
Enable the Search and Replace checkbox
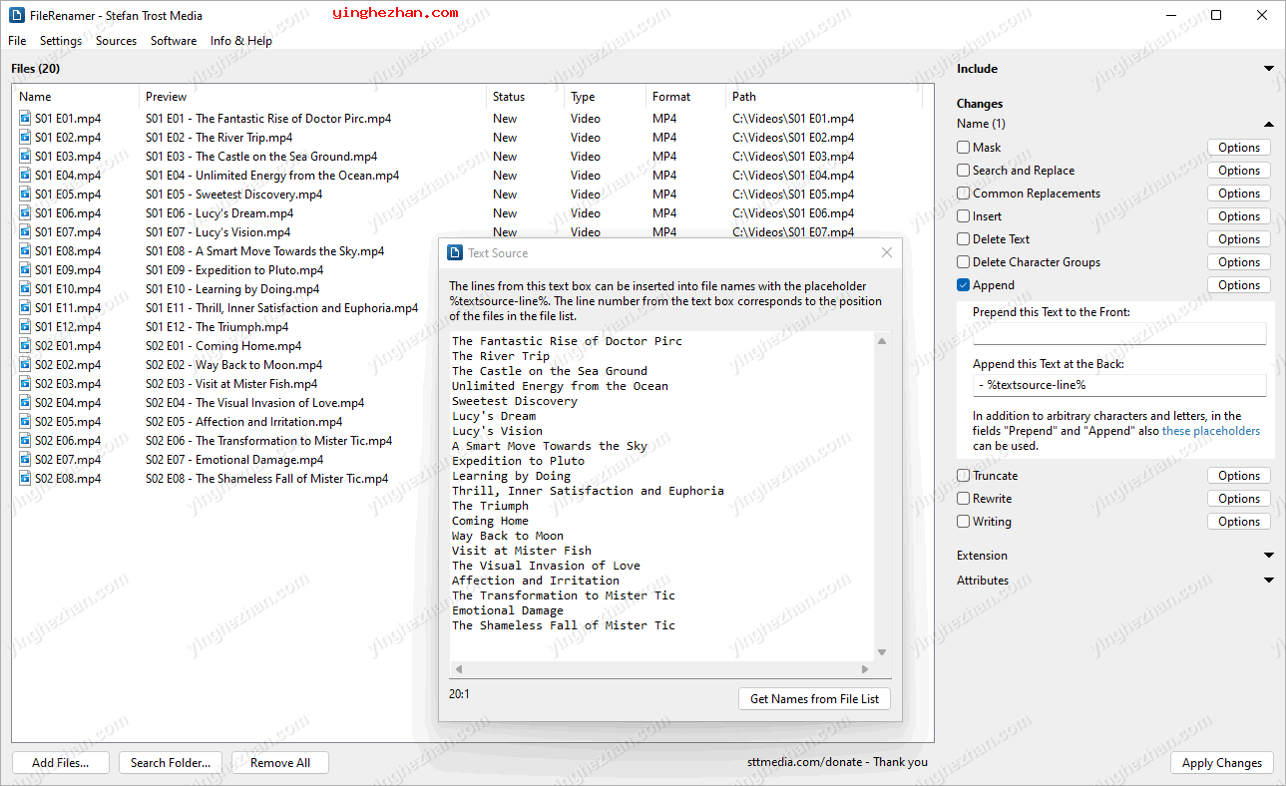click(964, 171)
